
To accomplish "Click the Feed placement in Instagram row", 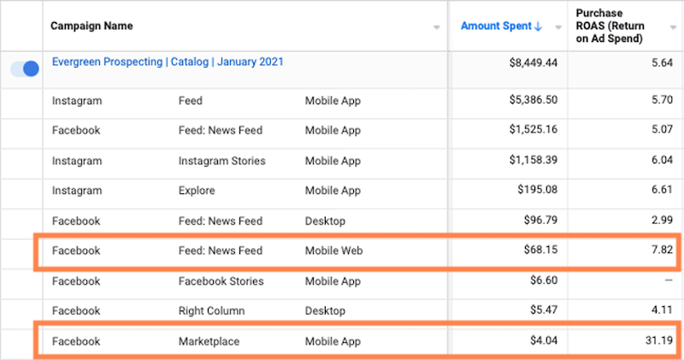I will [x=190, y=101].
